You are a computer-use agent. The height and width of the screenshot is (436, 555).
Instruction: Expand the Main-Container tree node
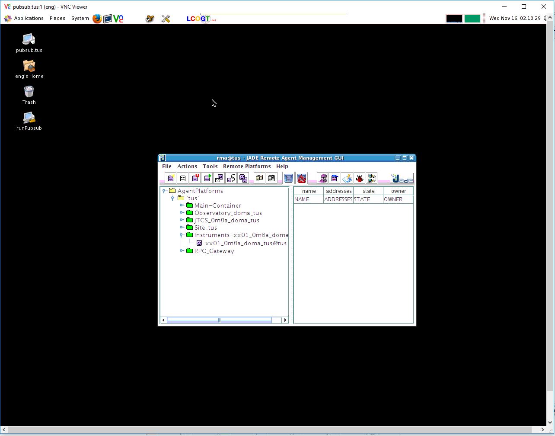pos(182,205)
